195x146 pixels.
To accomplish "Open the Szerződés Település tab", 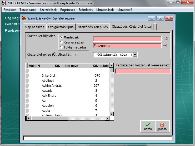I will click(92, 27).
